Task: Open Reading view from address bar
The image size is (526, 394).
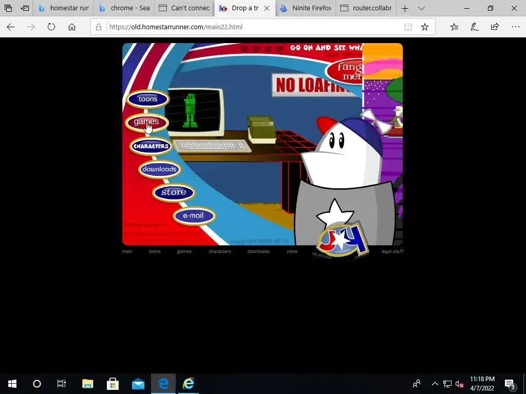Action: tap(408, 27)
